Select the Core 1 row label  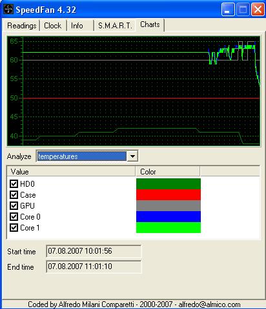tap(30, 228)
